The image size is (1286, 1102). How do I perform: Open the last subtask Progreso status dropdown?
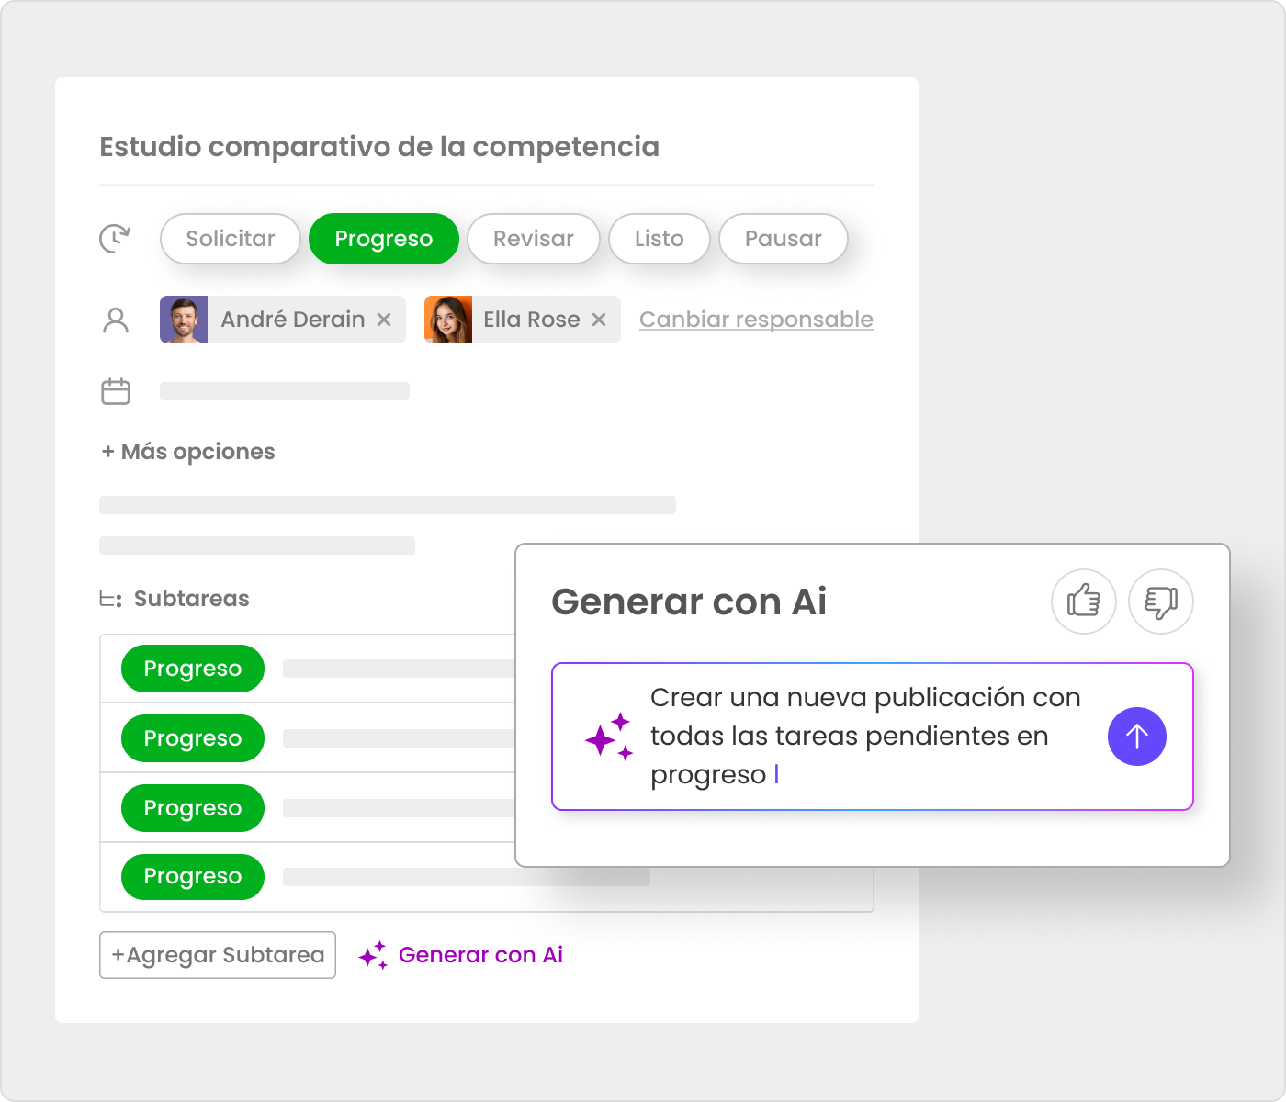193,876
